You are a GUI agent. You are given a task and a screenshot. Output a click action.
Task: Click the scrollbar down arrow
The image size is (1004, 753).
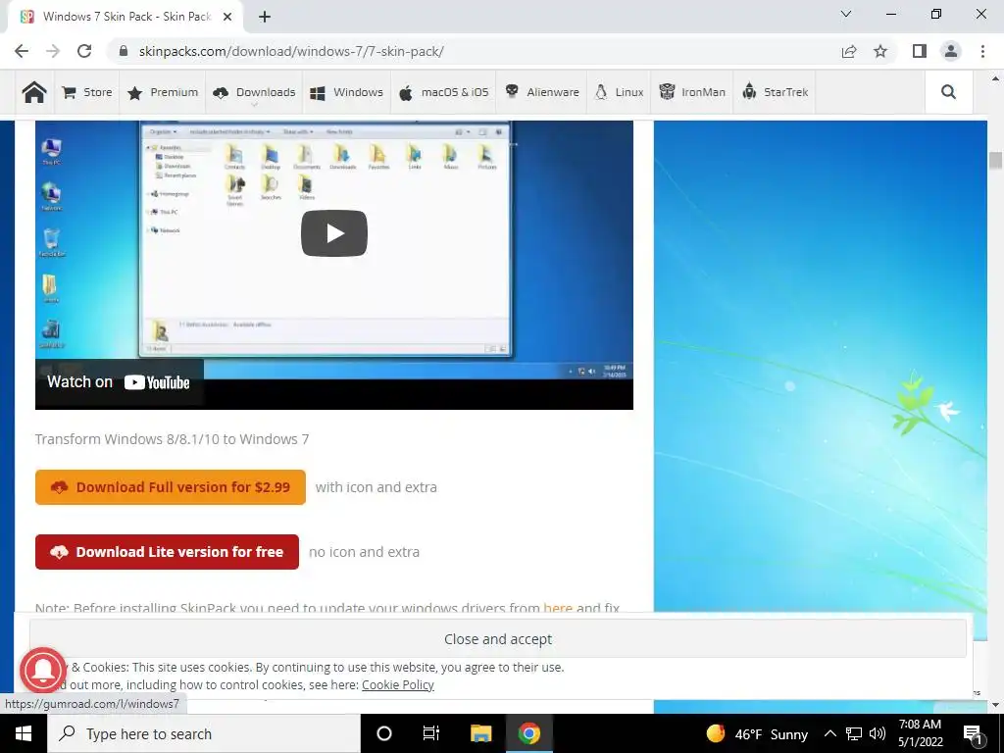tap(995, 705)
